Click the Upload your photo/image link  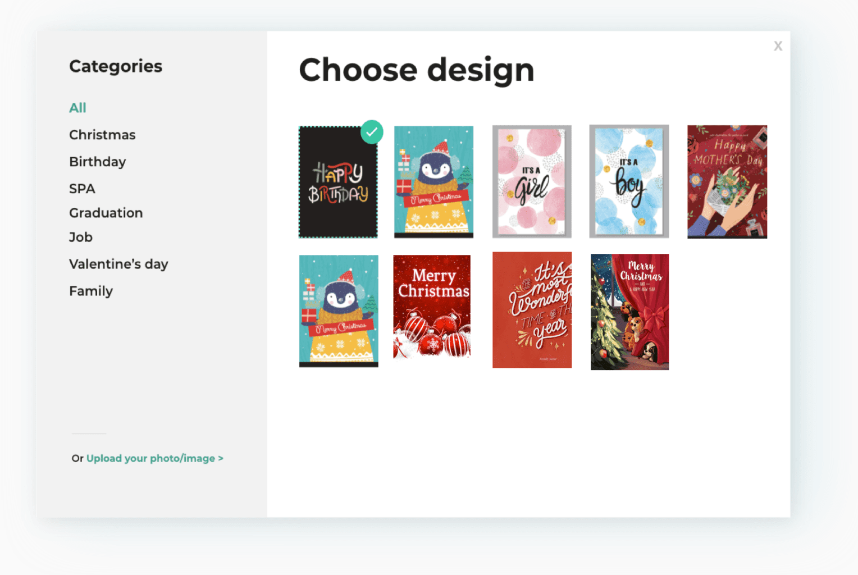coord(154,458)
